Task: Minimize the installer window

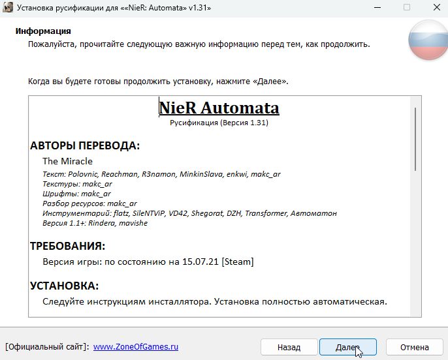Action: [x=377, y=7]
